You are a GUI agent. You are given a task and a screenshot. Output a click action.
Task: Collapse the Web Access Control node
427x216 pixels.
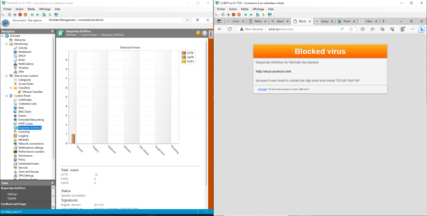point(6,76)
